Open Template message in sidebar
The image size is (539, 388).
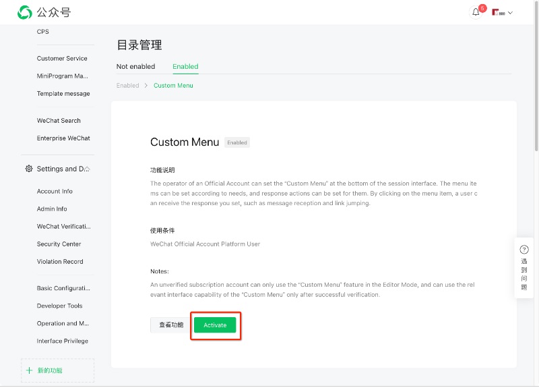(63, 94)
